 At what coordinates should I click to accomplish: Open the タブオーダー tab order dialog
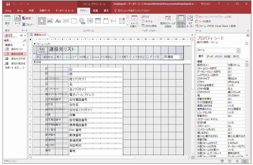pyautogui.click(x=190, y=22)
